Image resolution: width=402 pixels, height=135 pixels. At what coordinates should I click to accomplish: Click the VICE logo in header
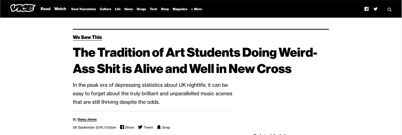(x=23, y=9)
